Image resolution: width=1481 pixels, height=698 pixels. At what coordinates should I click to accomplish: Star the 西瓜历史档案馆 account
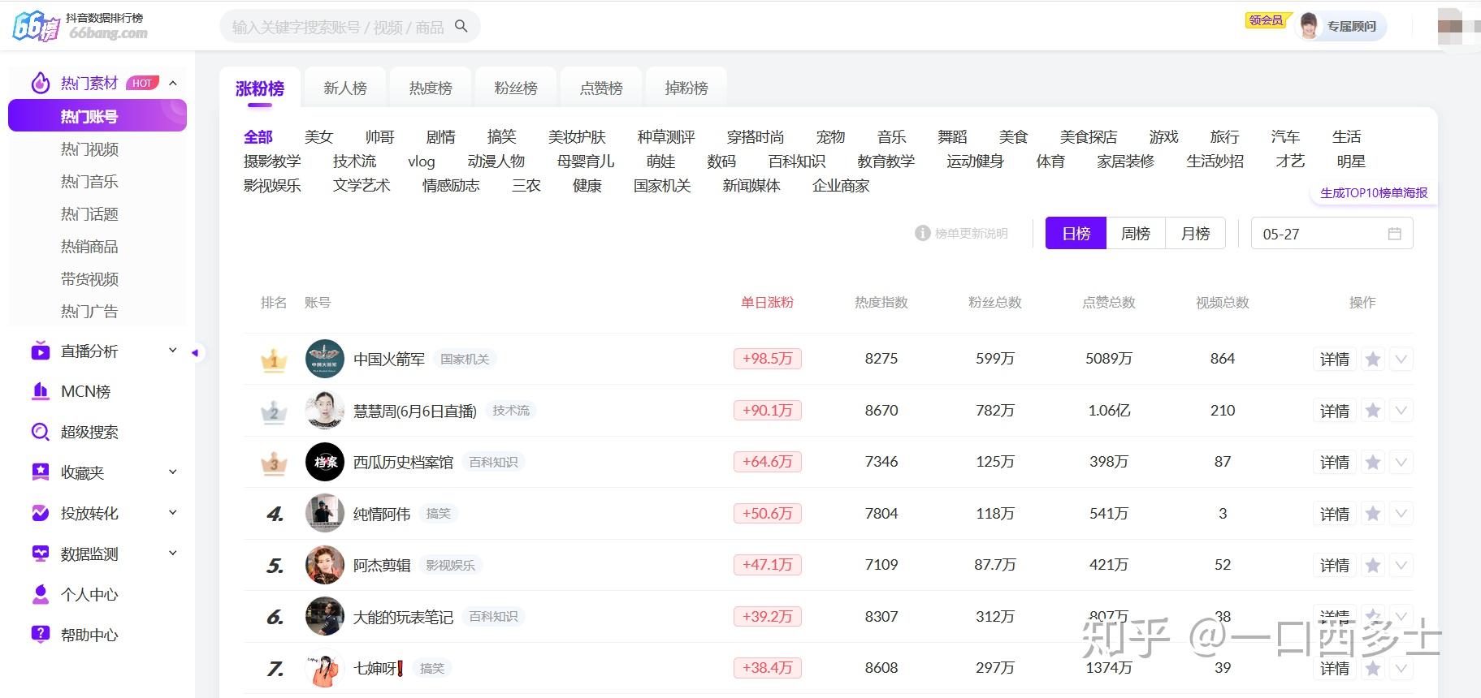pyautogui.click(x=1373, y=462)
